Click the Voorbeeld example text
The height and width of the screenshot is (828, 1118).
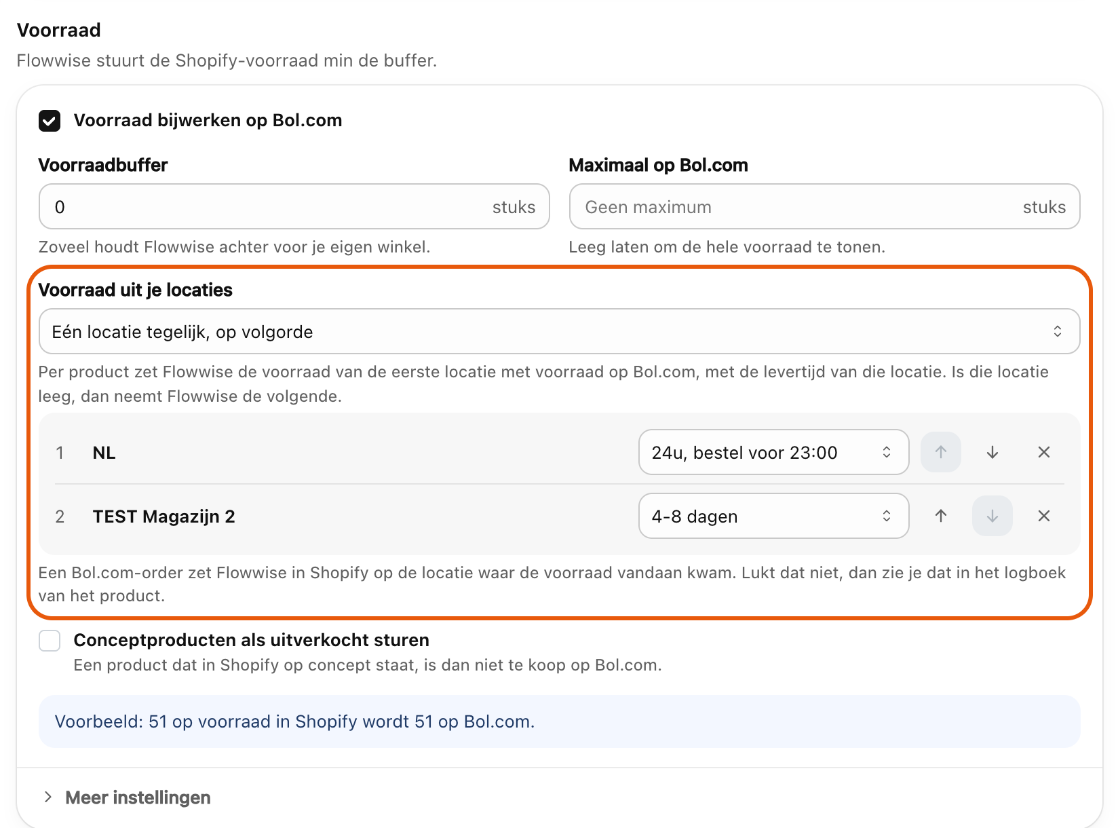(x=294, y=721)
